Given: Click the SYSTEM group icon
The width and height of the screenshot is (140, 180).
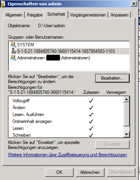Looking at the screenshot, I should click(13, 44).
